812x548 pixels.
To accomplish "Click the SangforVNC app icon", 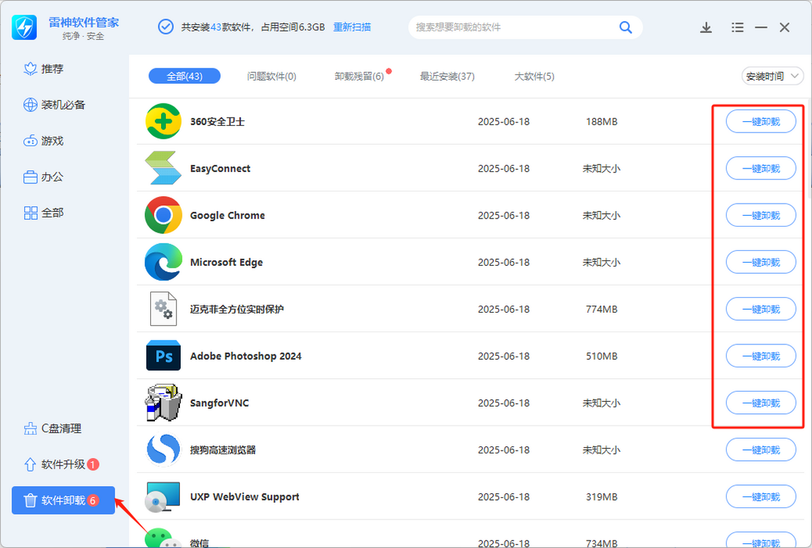I will pyautogui.click(x=163, y=403).
